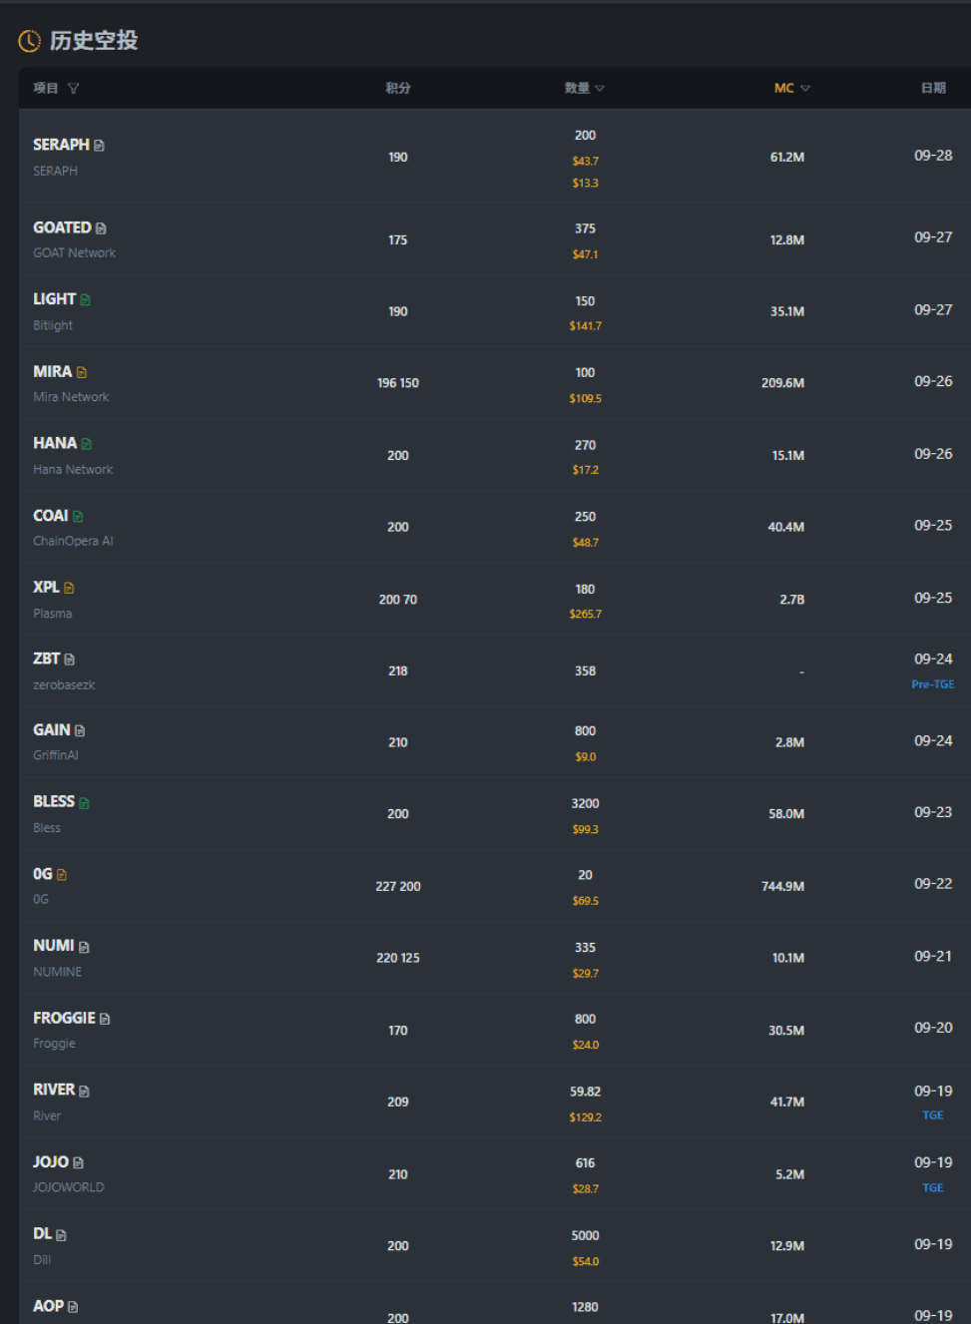The image size is (971, 1324).
Task: Click the green document icon beside LIGHT
Action: pyautogui.click(x=85, y=300)
